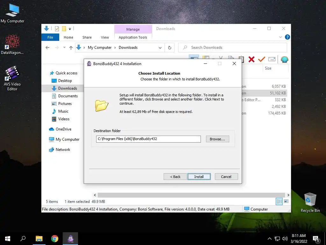The image size is (326, 245).
Task: Expand the address bar history dropdown
Action: coord(160,48)
